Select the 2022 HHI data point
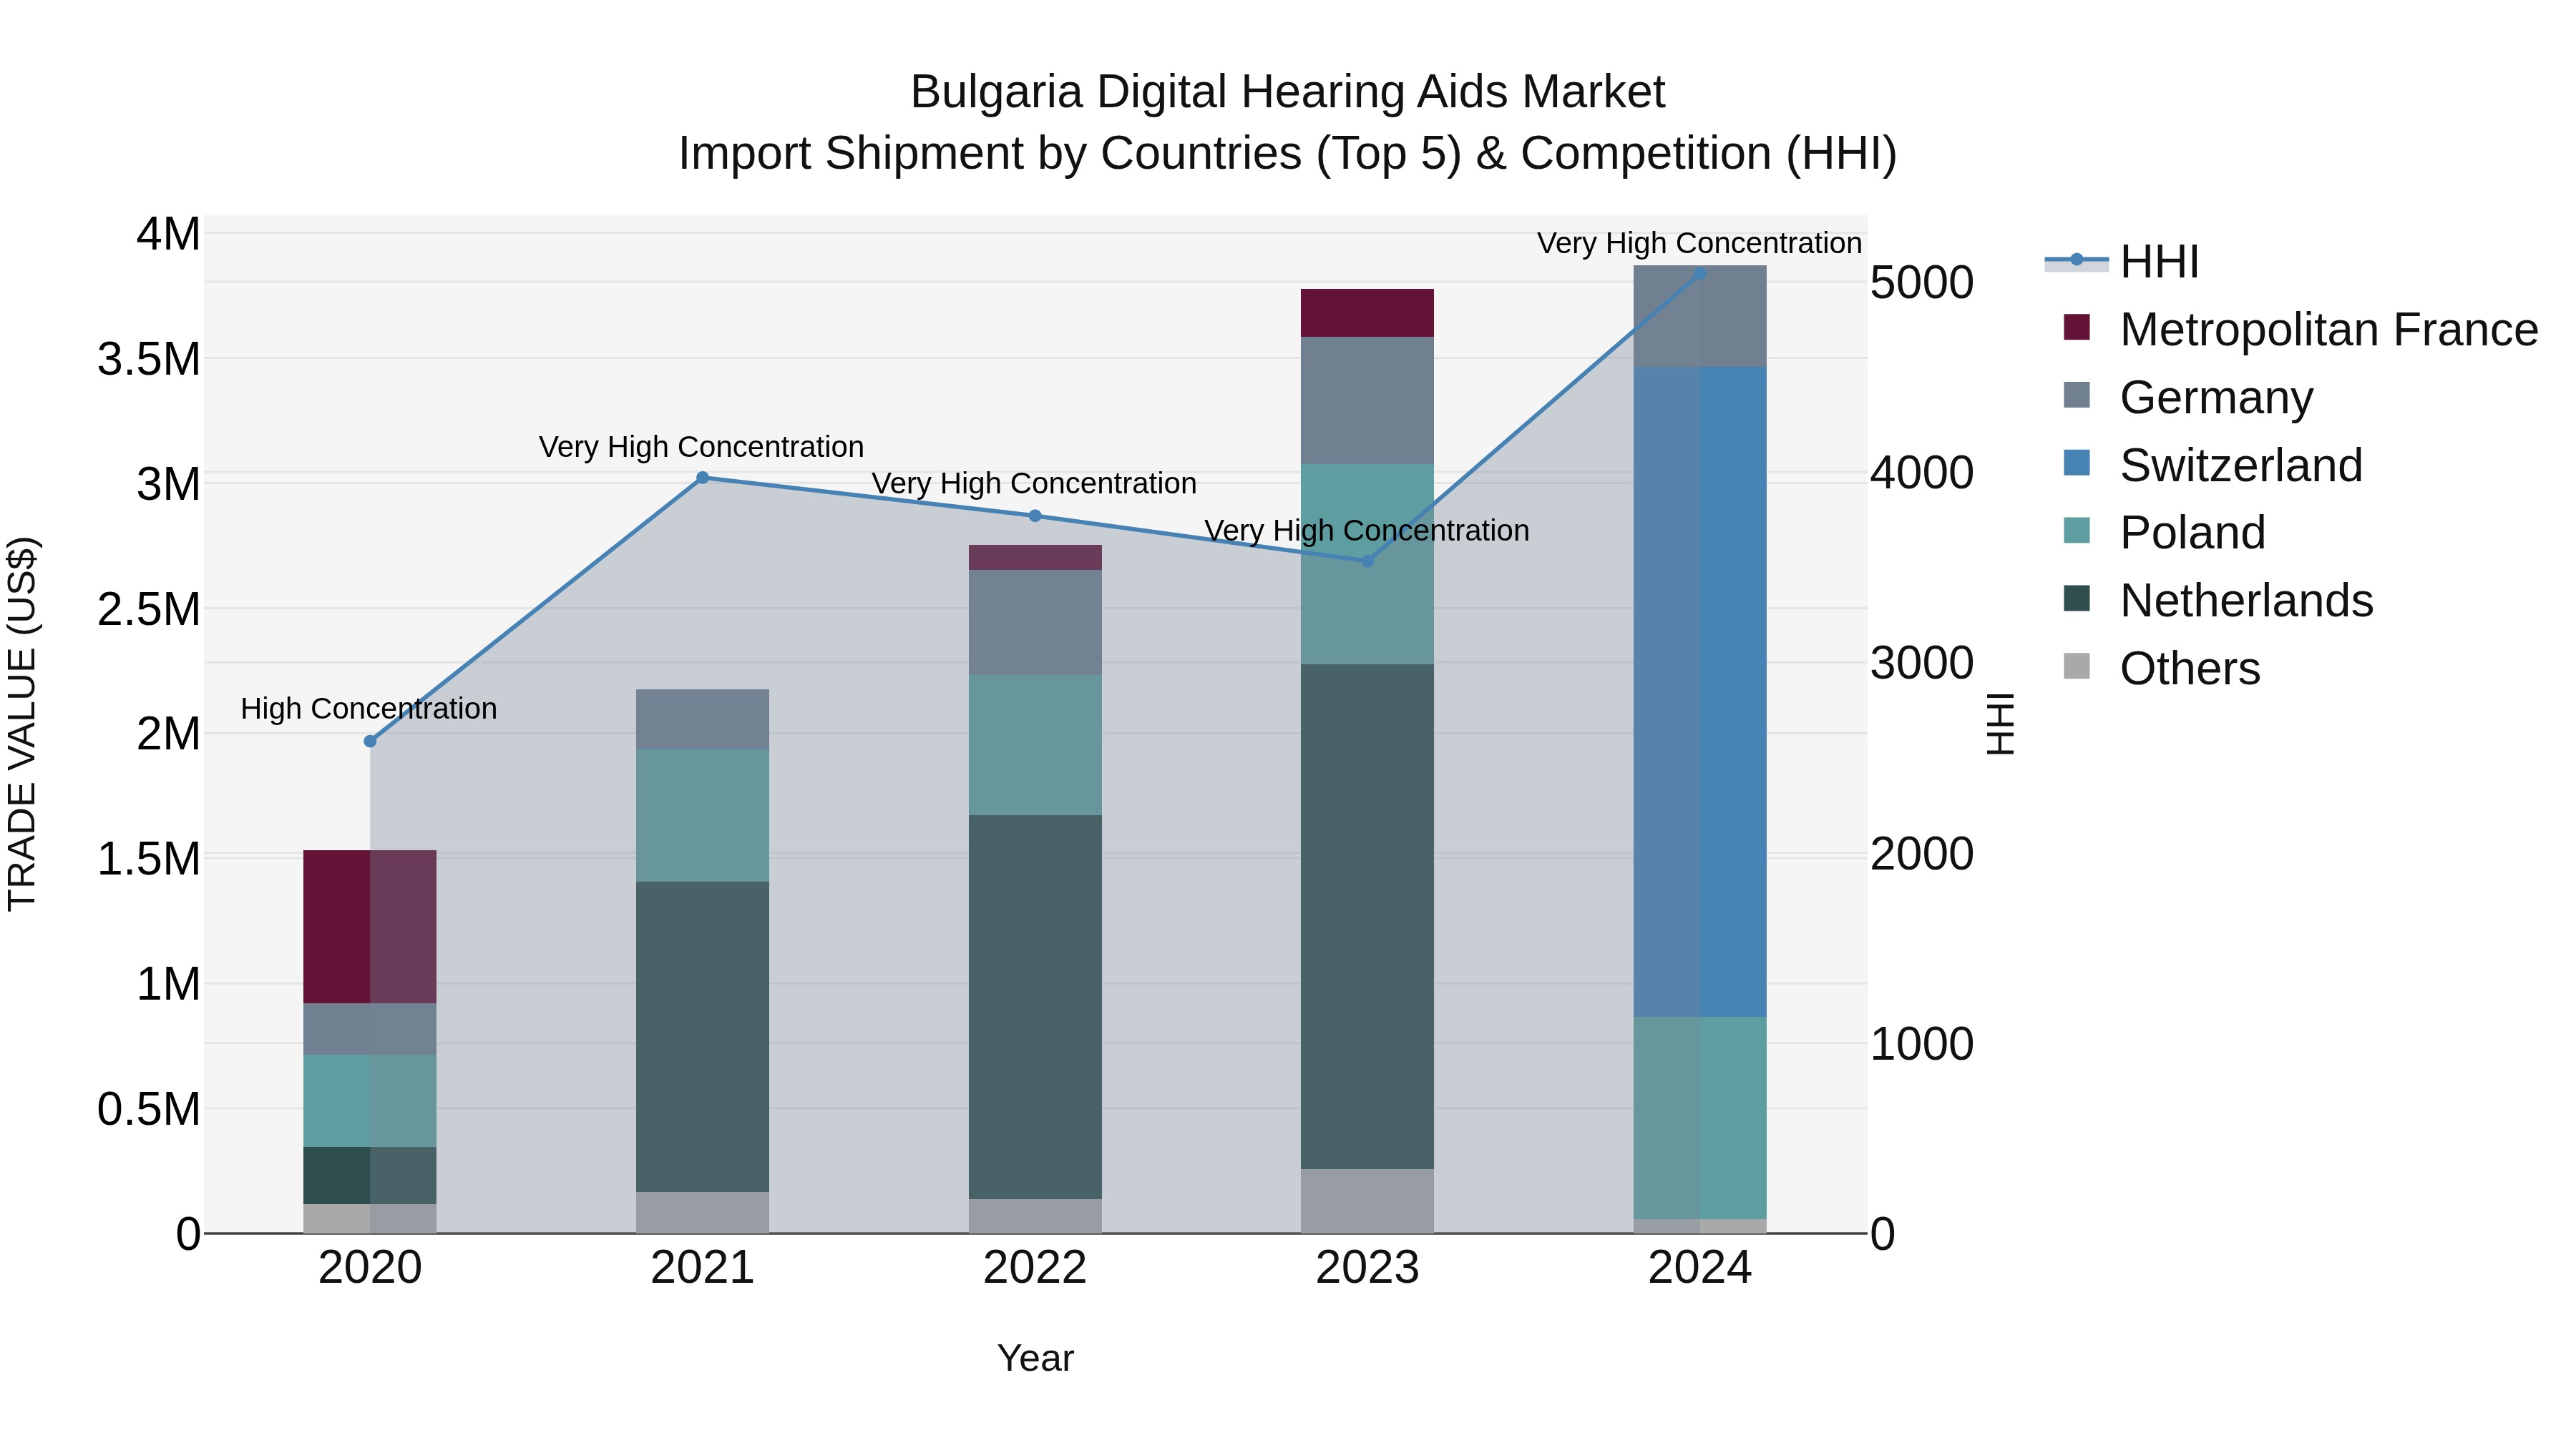This screenshot has height=1448, width=2576. pyautogui.click(x=1035, y=516)
